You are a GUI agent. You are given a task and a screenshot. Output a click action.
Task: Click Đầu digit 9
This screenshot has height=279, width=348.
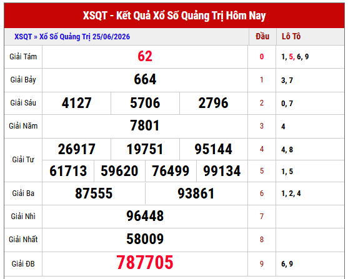[x=262, y=264]
